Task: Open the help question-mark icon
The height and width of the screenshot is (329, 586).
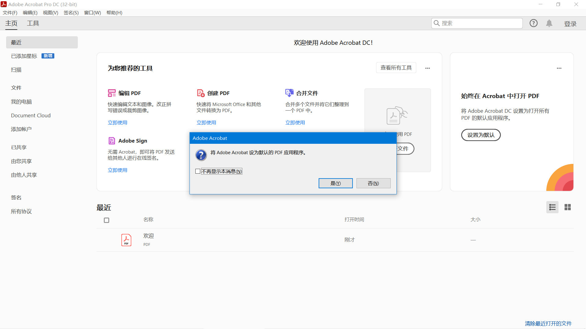Action: click(x=534, y=23)
